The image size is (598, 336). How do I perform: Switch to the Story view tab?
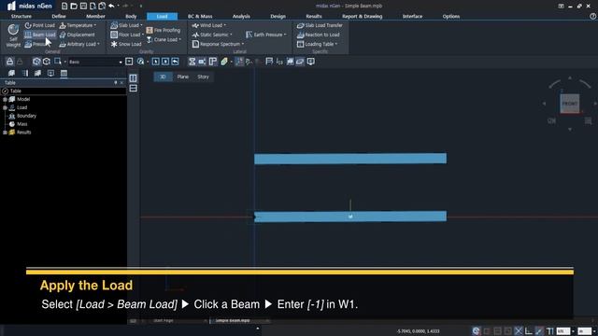pos(203,77)
